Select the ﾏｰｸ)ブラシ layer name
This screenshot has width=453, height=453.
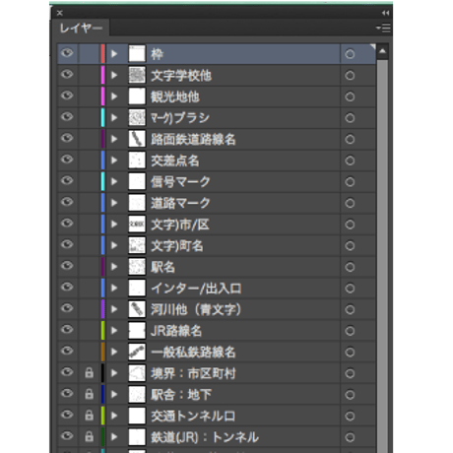[180, 118]
